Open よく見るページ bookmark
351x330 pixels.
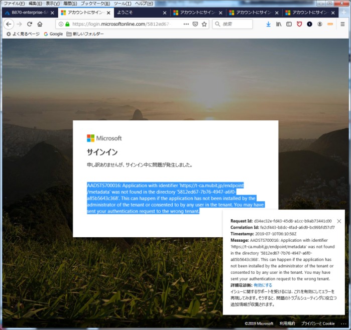23,34
